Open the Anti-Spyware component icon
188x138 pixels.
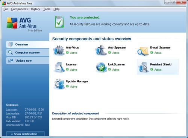101,50
